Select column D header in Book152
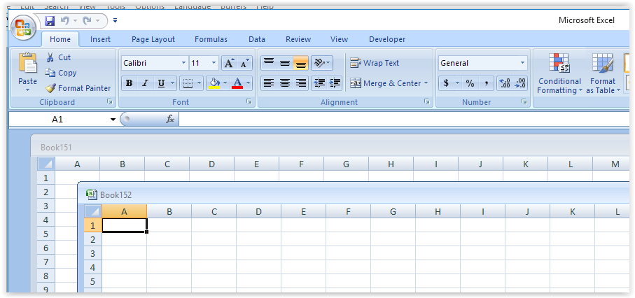 pos(258,211)
